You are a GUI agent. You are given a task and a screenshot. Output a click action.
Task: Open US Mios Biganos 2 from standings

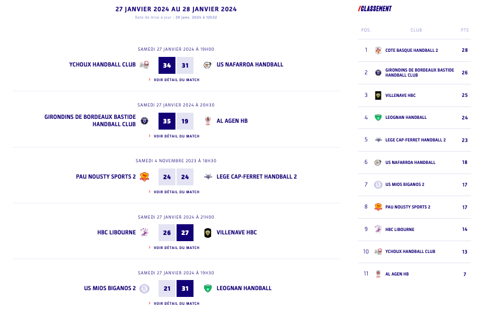pyautogui.click(x=404, y=184)
